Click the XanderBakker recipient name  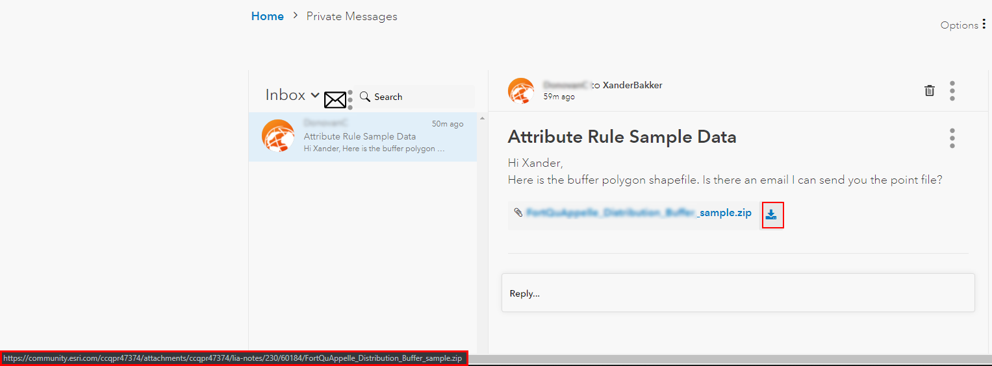coord(632,85)
